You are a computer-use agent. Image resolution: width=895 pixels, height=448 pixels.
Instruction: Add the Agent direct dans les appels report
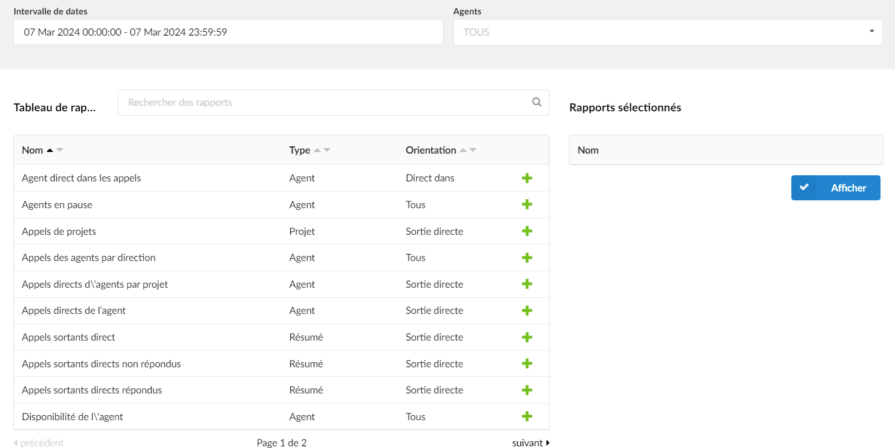click(527, 178)
